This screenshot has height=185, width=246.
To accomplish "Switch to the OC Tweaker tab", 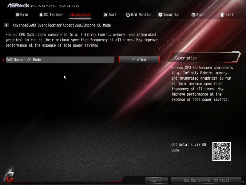I will [51, 14].
